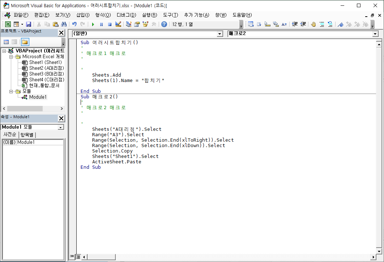
Task: Click Uncomment Block icon
Action: tap(330, 24)
